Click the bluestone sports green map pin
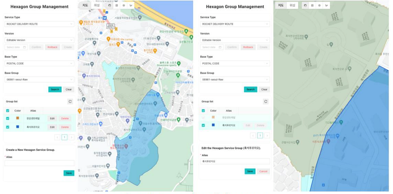The image size is (393, 194). tap(179, 63)
